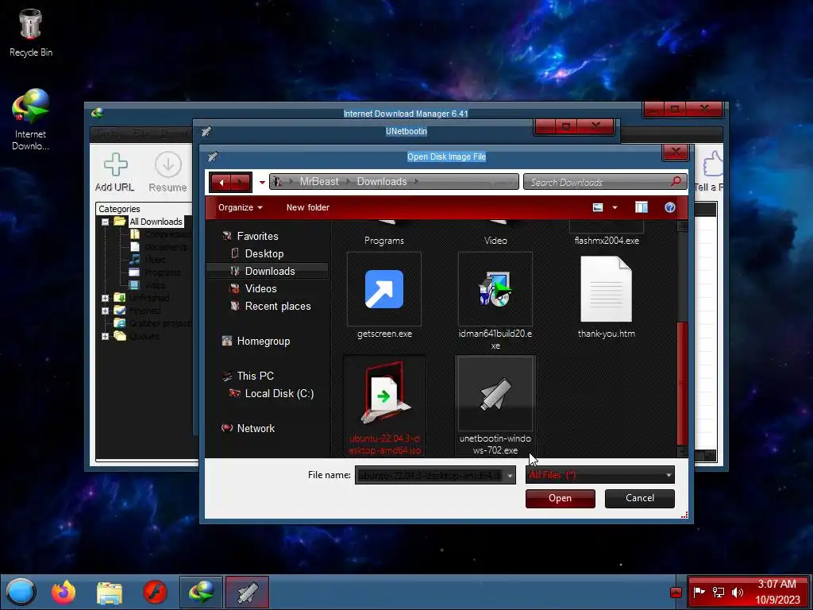Click MrBeast in the address path
Viewport: 813px width, 610px height.
click(x=319, y=182)
